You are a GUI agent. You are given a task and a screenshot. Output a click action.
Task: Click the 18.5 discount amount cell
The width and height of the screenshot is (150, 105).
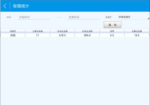[x=137, y=35]
